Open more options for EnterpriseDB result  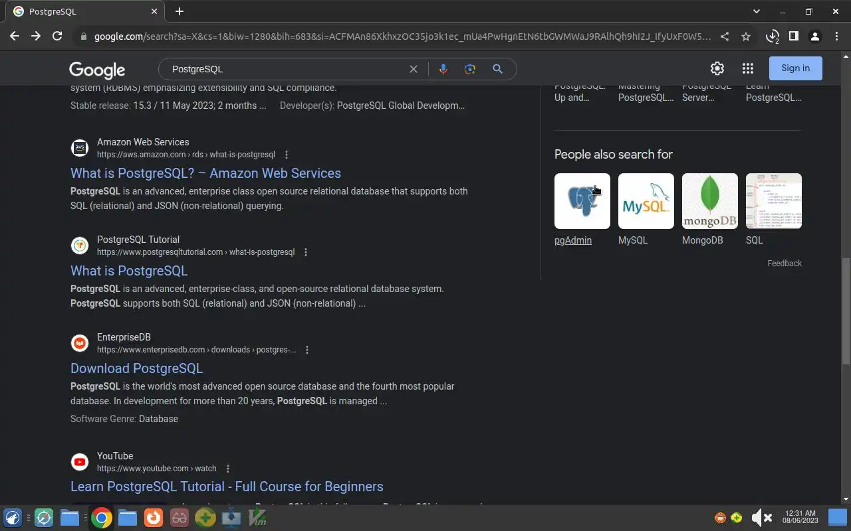[x=307, y=350]
